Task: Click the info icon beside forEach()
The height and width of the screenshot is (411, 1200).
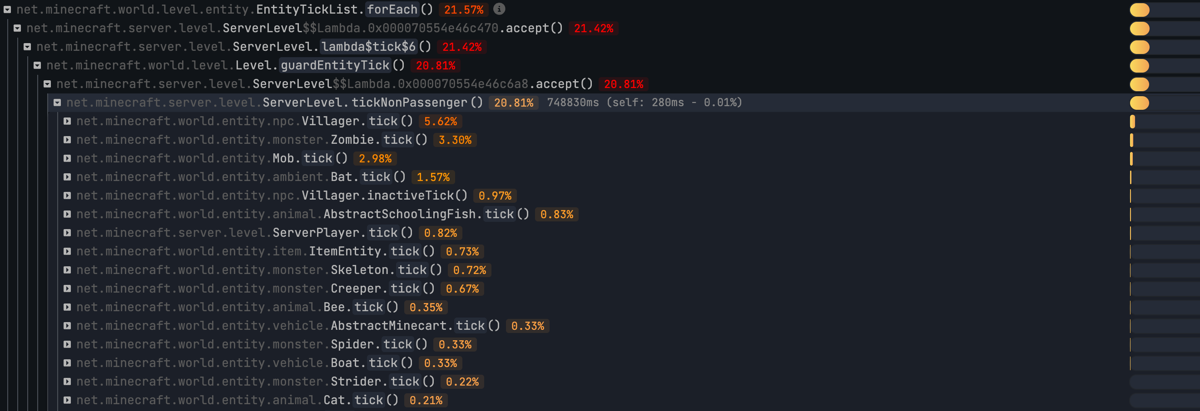Action: (499, 9)
